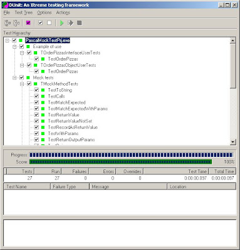Click green status square beside TMockMethodTests
The width and height of the screenshot is (240, 250).
coord(36,84)
